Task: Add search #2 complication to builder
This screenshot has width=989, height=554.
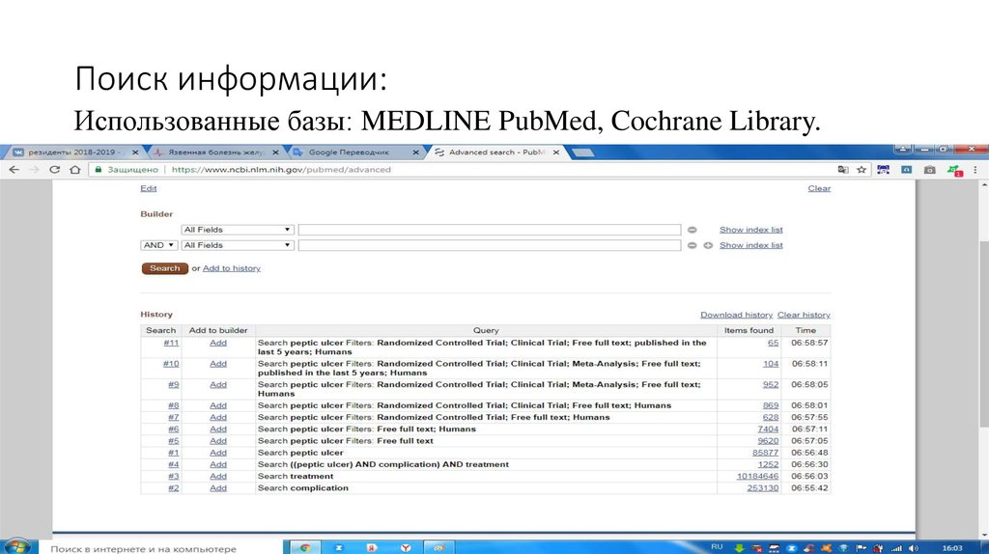Action: (218, 487)
